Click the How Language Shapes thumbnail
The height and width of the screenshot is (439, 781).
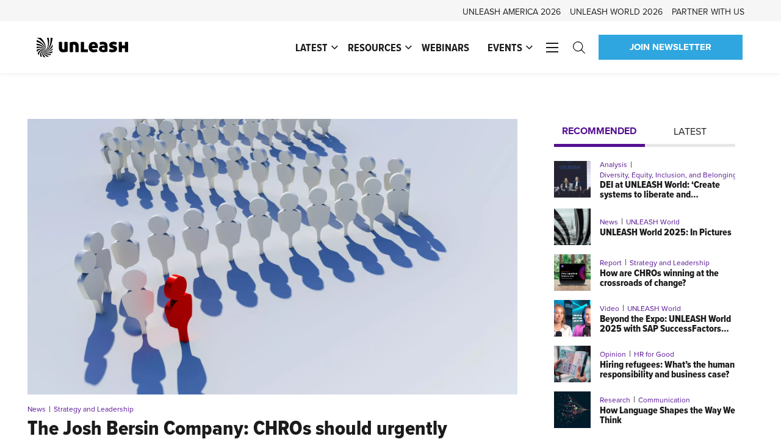(x=572, y=410)
